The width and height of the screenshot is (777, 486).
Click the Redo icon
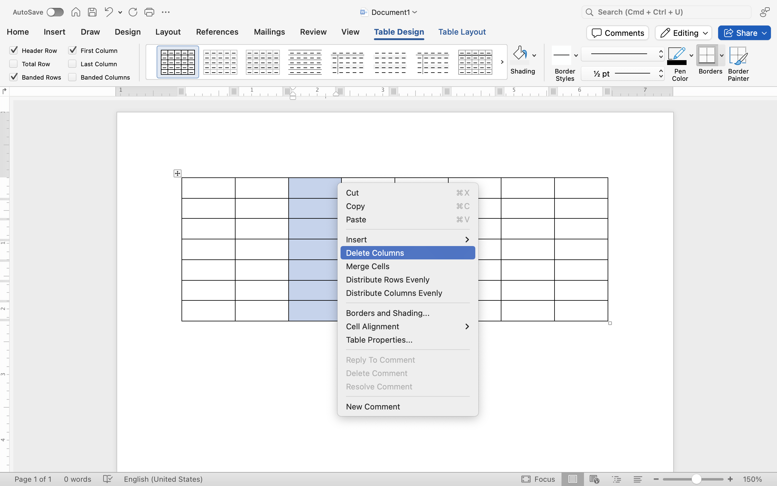pyautogui.click(x=133, y=12)
